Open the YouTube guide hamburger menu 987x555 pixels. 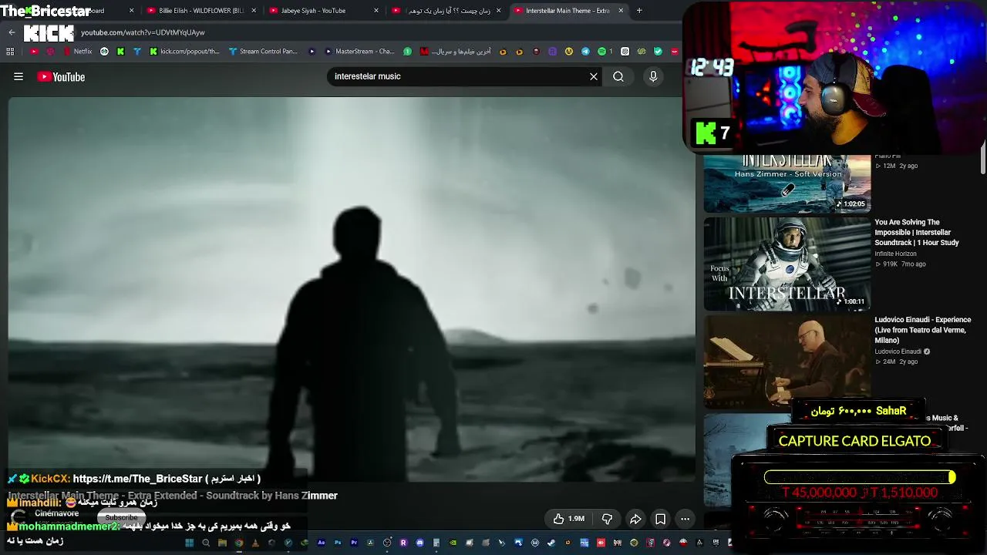(19, 76)
